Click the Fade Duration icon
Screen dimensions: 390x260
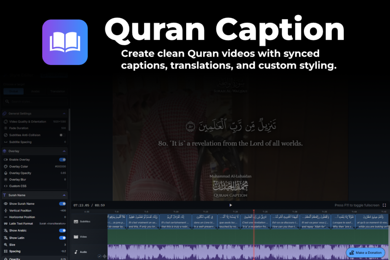(6, 128)
